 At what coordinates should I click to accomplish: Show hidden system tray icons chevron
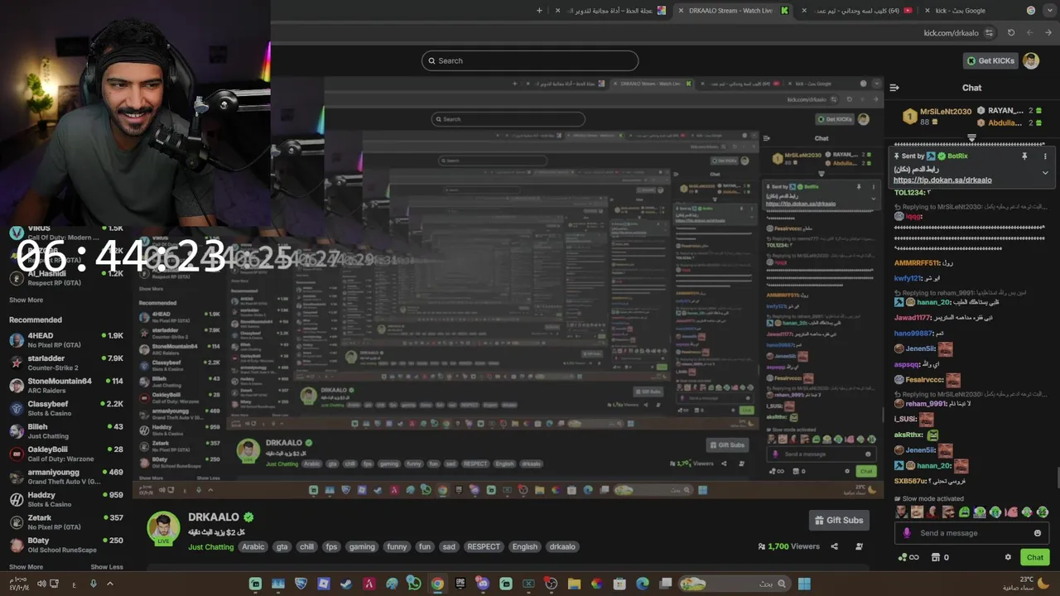point(109,584)
